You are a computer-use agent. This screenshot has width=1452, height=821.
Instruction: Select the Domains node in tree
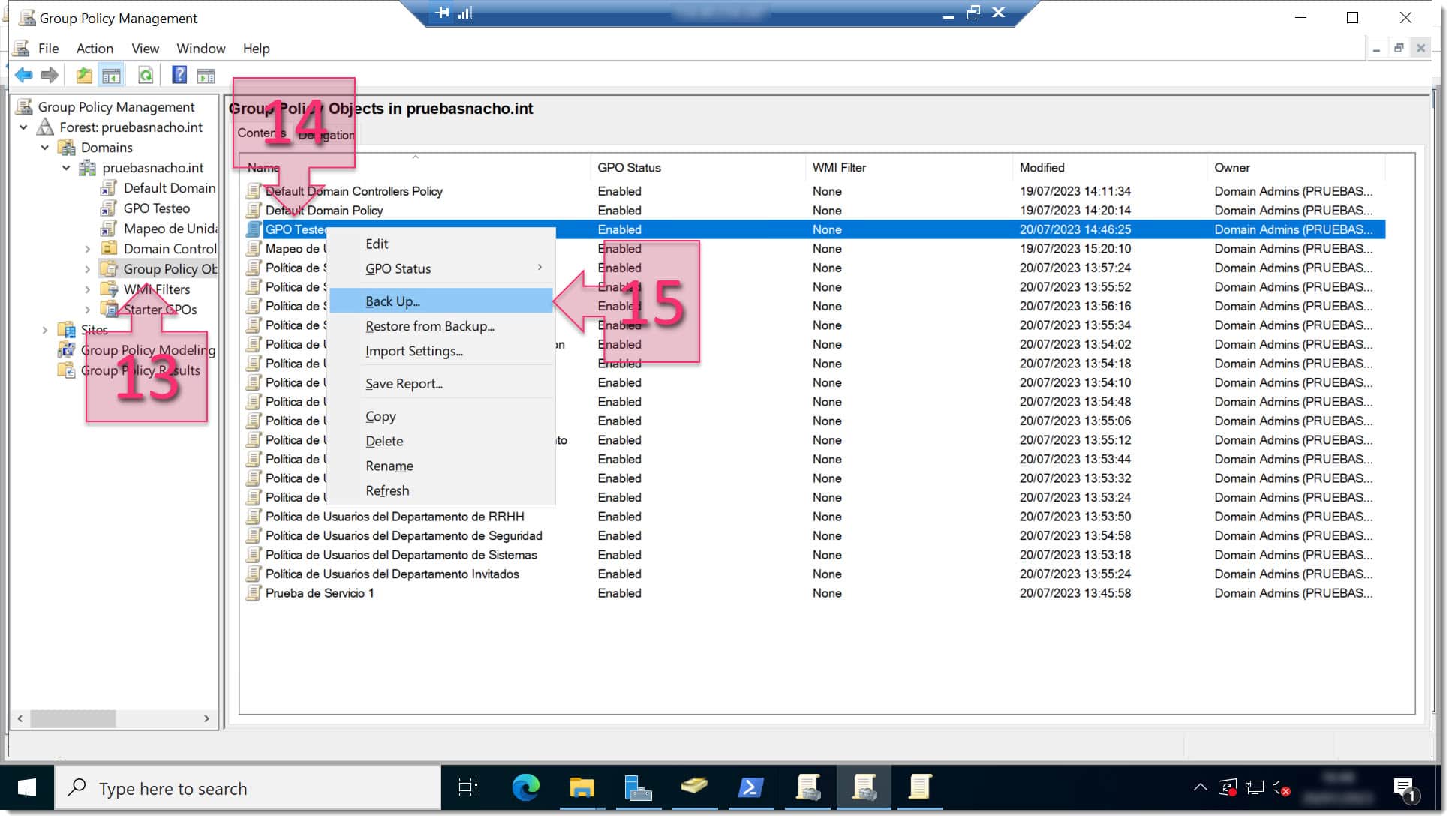(x=107, y=148)
